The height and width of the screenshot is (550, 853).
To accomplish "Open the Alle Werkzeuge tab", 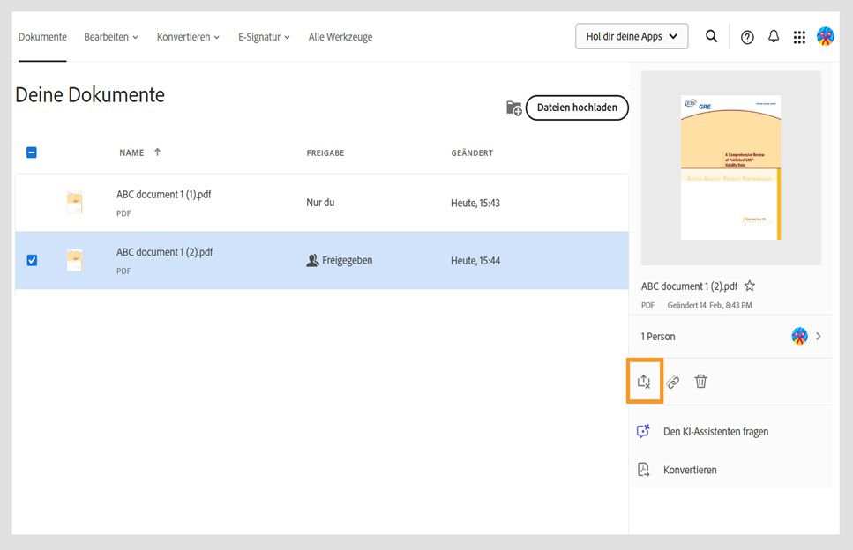I will (340, 37).
